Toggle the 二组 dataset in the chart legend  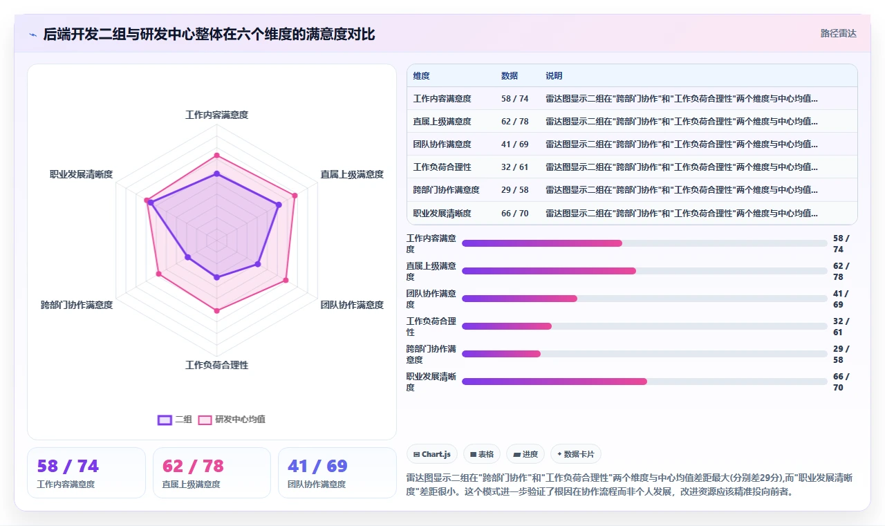(175, 420)
